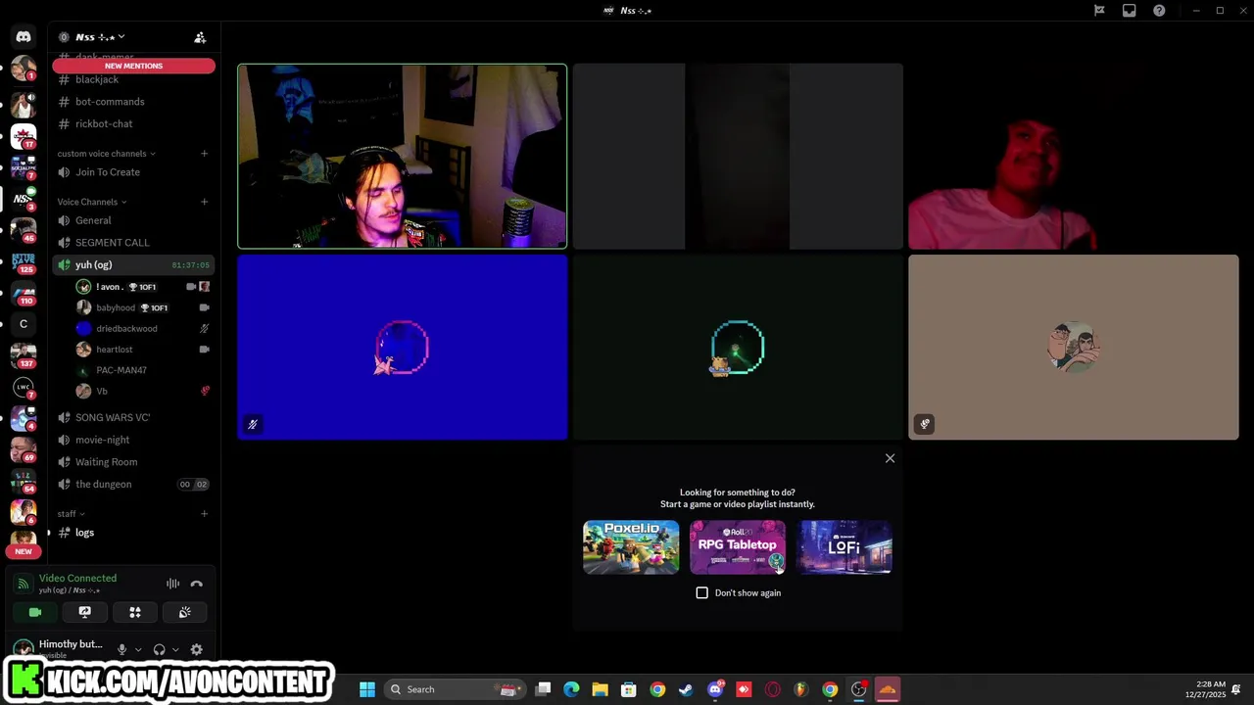Turn off your camera green button
Viewport: 1254px width, 705px height.
coord(35,612)
